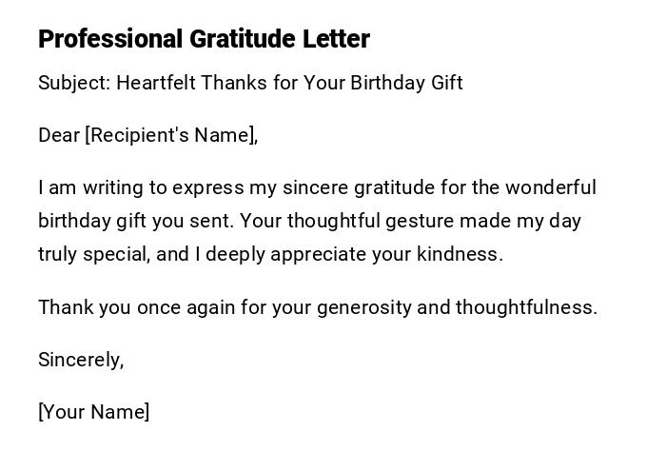Click the "Professional Gratitude Letter" heading
666x471 pixels.
(x=204, y=39)
